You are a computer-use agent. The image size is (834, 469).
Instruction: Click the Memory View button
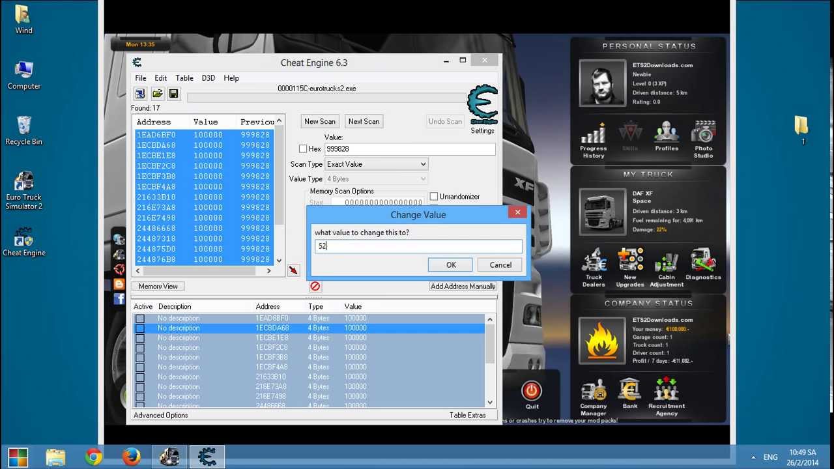pos(158,286)
